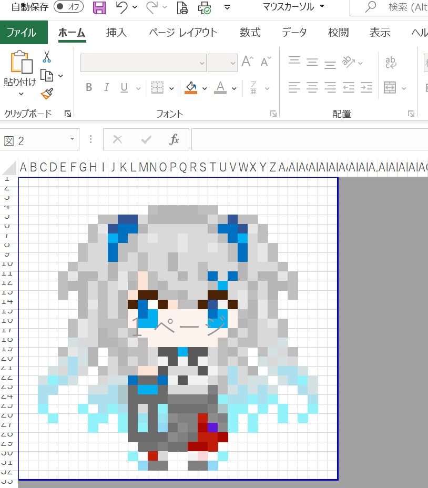Click the Insert Function fx button
Image resolution: width=428 pixels, height=488 pixels.
point(175,139)
